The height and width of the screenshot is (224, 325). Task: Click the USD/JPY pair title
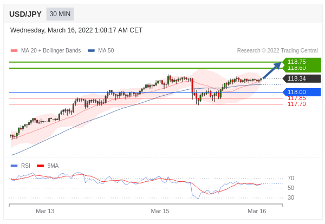tap(25, 14)
